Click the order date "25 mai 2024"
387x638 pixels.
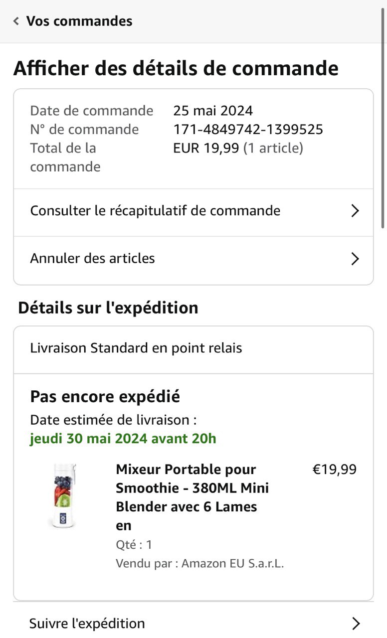[213, 110]
